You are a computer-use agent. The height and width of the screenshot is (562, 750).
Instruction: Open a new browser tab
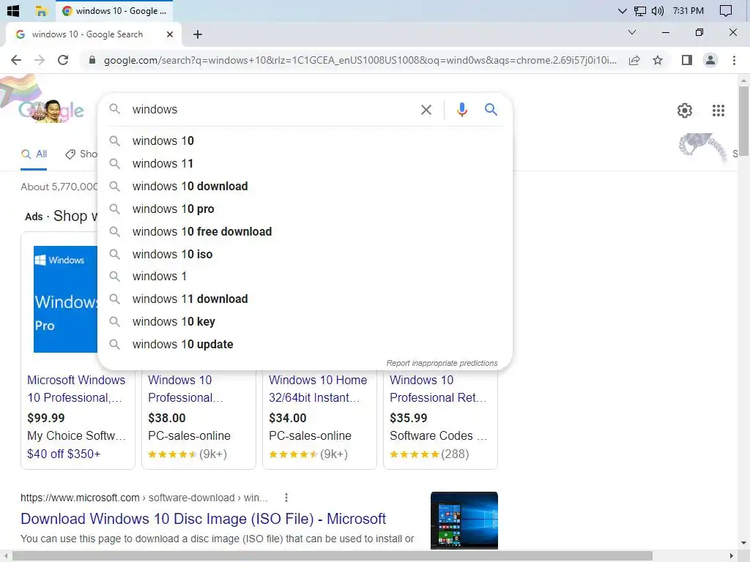pos(198,34)
